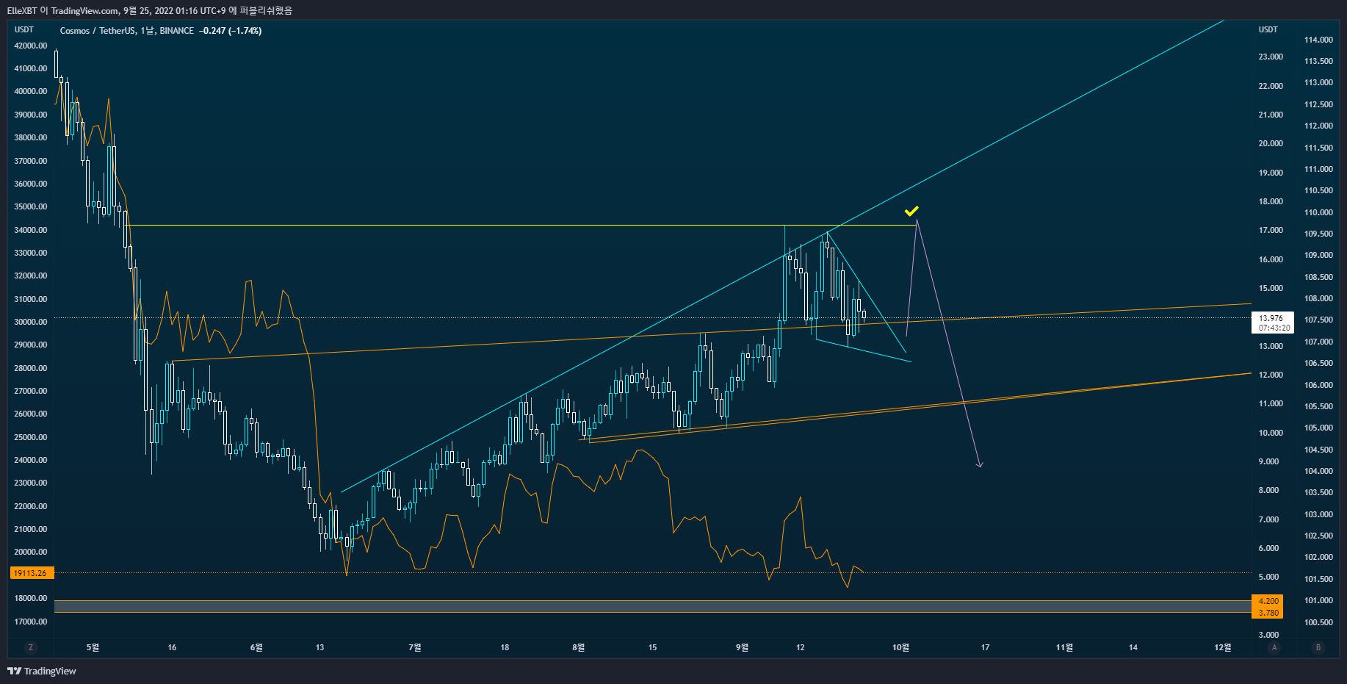This screenshot has height=684, width=1347.
Task: Click the 42000.00 value on left axis
Action: coord(31,46)
